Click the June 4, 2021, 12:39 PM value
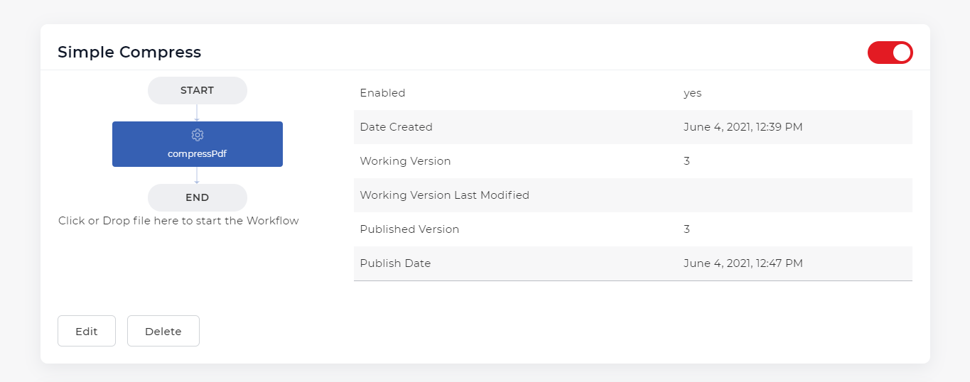 pos(743,127)
